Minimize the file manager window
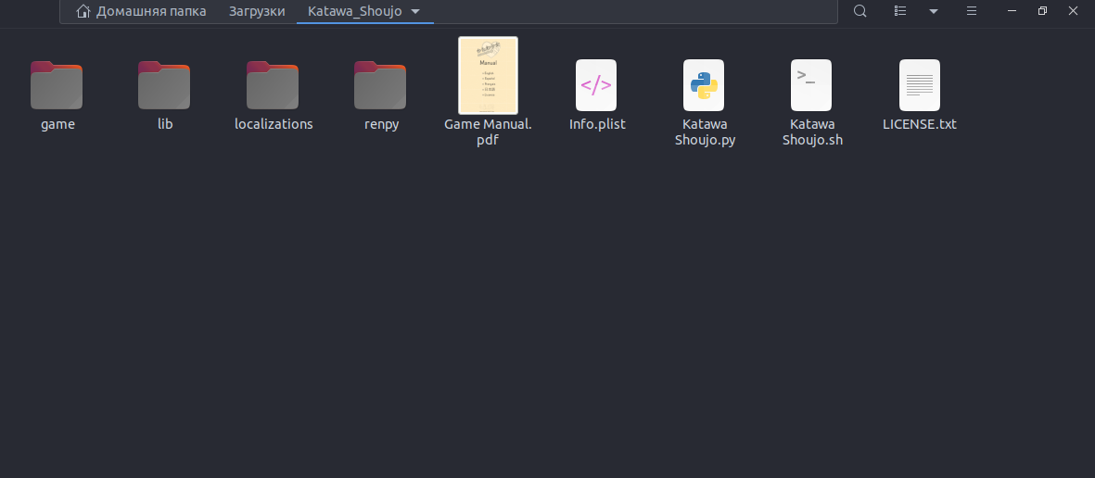Screen dimensions: 1095x478 coord(1012,11)
